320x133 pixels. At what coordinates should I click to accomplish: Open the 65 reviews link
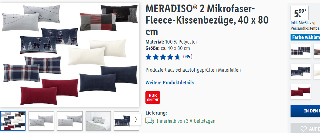click(188, 57)
